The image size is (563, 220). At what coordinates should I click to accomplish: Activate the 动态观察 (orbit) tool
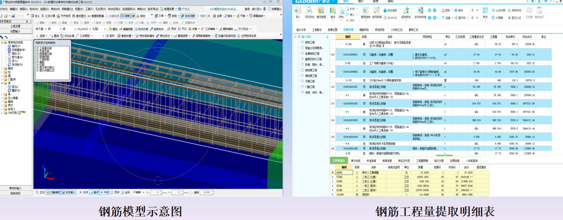coord(187,16)
